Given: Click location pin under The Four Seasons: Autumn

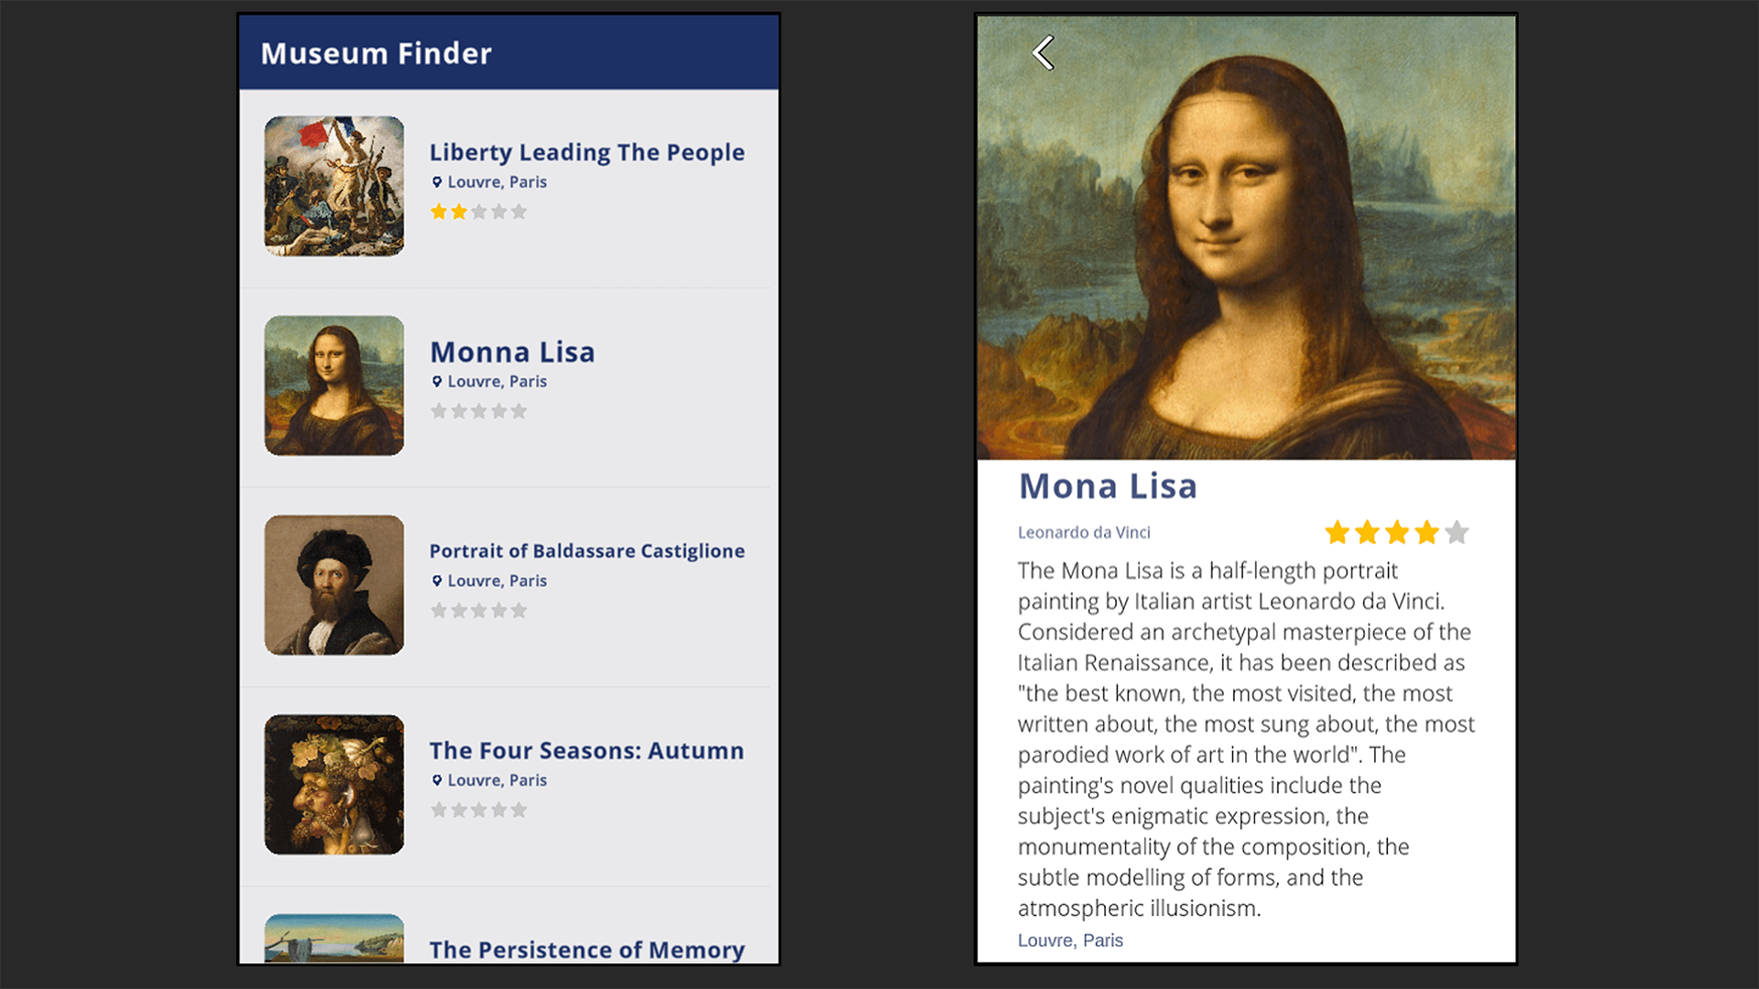Looking at the screenshot, I should coord(437,781).
